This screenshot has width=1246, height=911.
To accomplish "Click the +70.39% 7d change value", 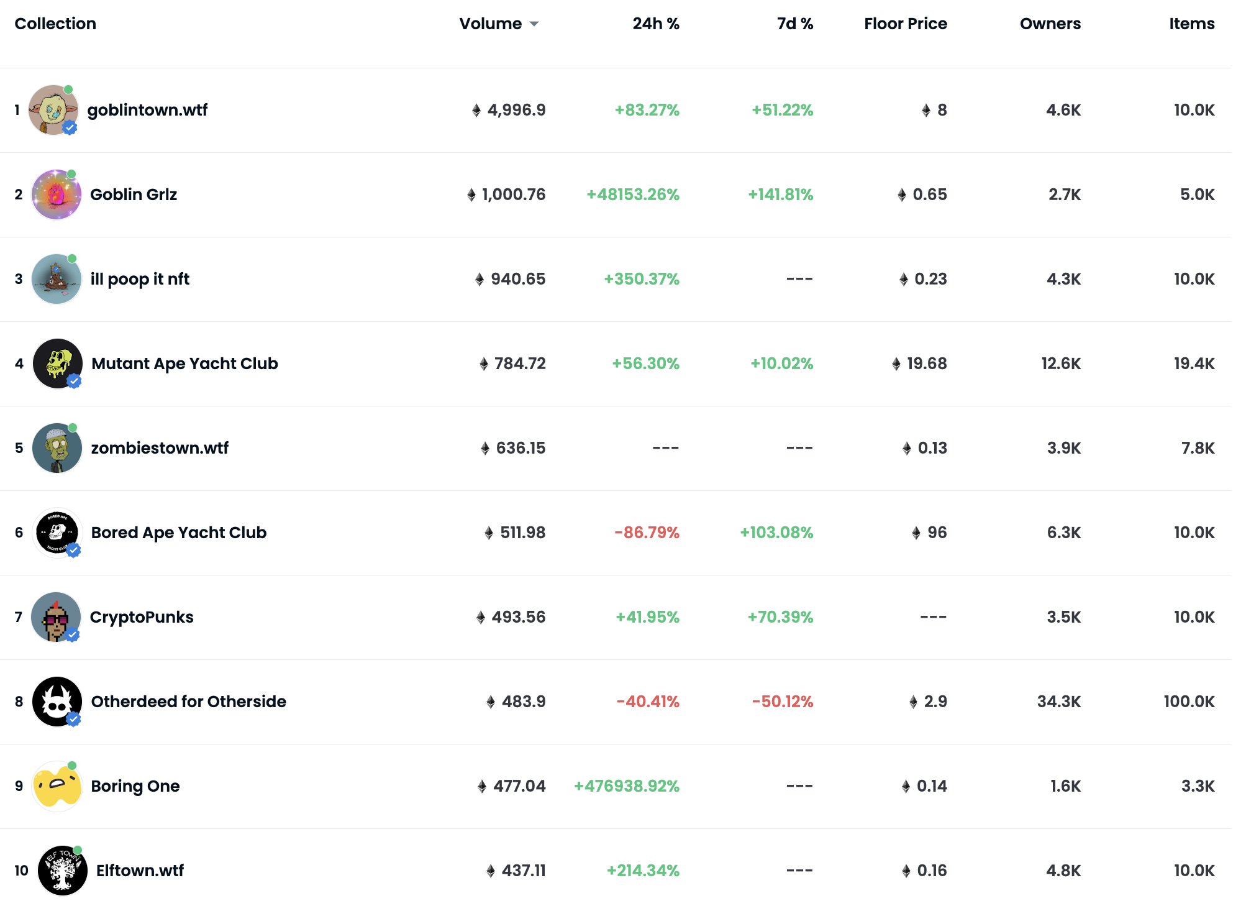I will click(x=780, y=617).
